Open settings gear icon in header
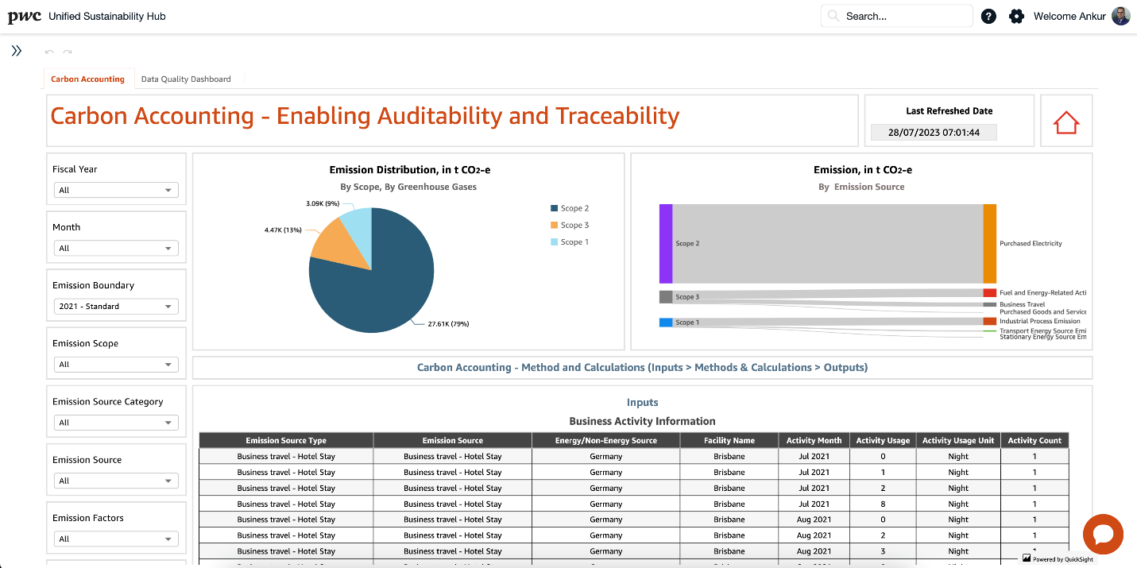 tap(1016, 16)
